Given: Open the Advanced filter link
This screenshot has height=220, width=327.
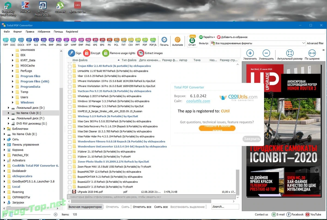Looking at the screenshot, I should pos(315,43).
